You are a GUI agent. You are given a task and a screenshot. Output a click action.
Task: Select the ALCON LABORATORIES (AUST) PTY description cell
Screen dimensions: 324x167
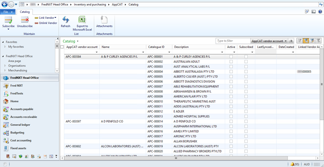pyautogui.click(x=198, y=146)
